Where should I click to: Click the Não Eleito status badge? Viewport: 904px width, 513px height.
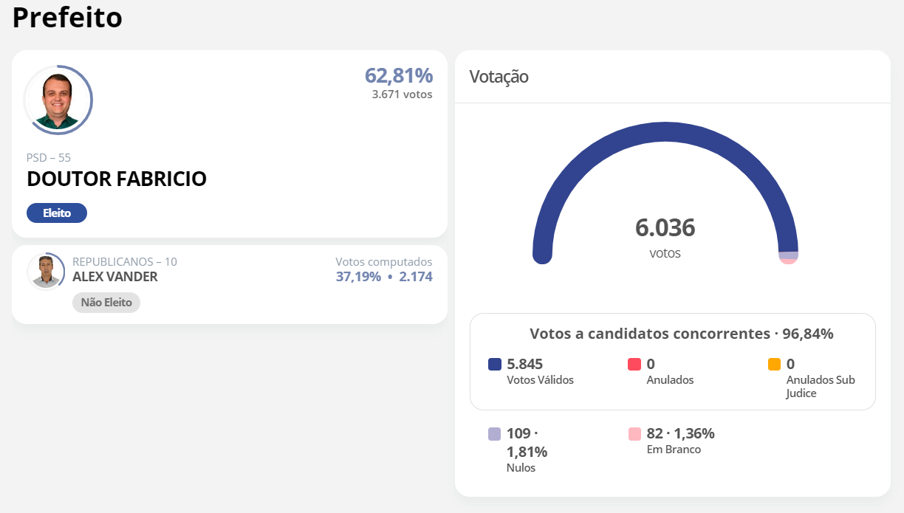point(106,303)
